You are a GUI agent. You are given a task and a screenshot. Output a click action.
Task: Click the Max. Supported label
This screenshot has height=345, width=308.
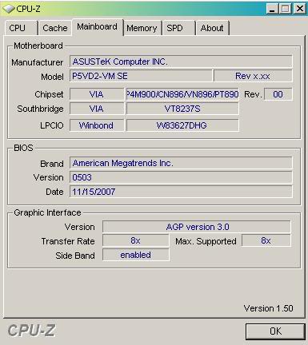click(x=206, y=241)
